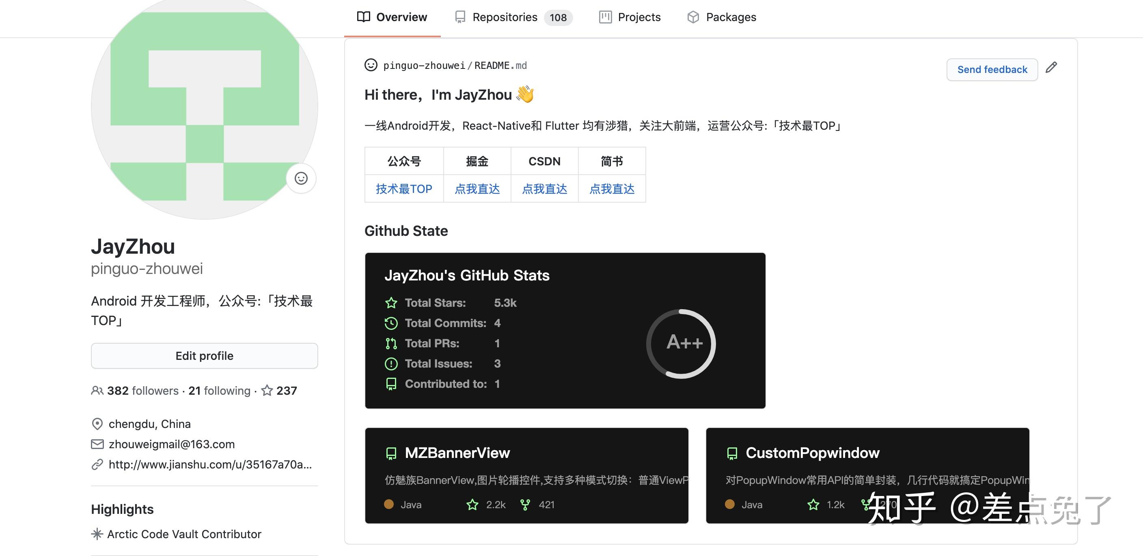Click the pencil icon to edit the README

[x=1051, y=67]
